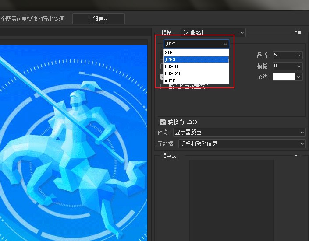Screen dimensions: 309x241
Task: Open the 预设 preset dropdown
Action: coord(213,32)
